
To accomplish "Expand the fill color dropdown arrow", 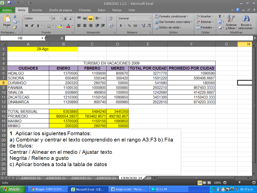I will point(64,26).
